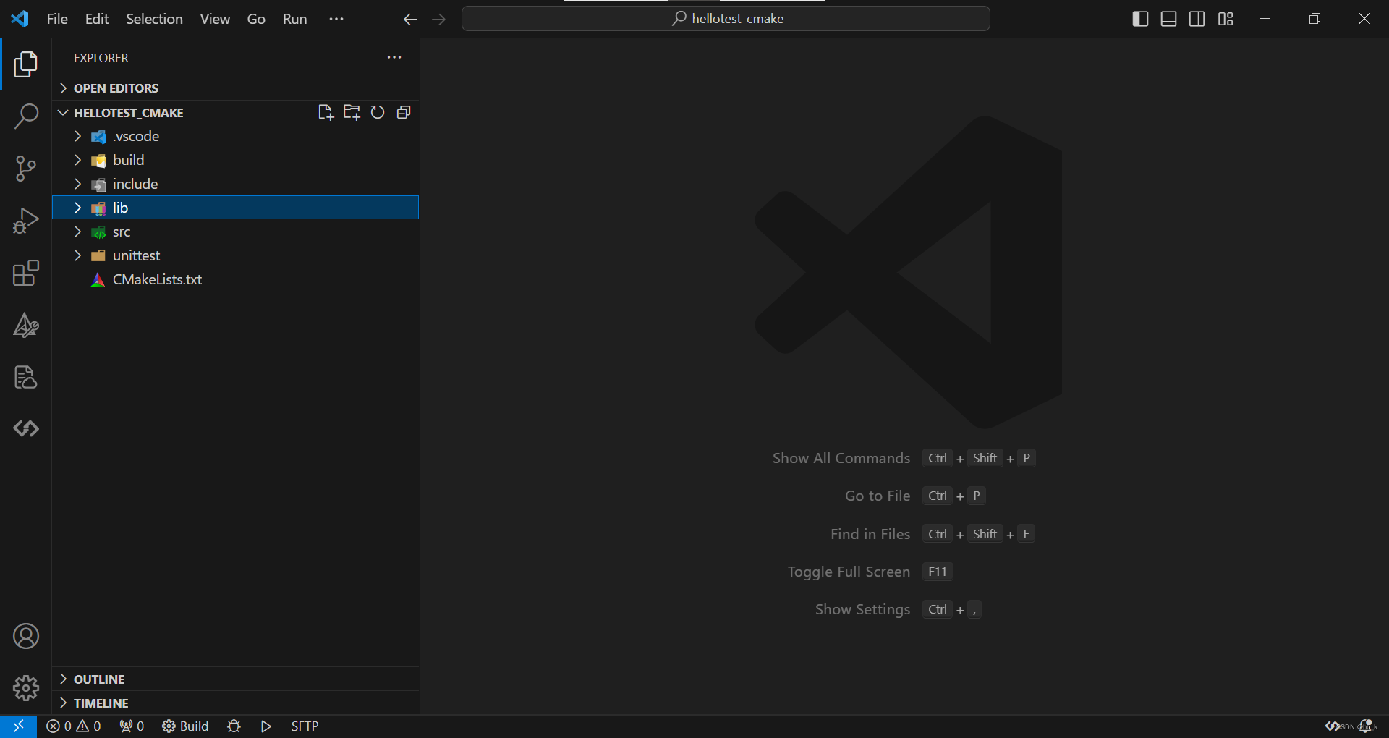The height and width of the screenshot is (738, 1389).
Task: Toggle secondary side bar visibility
Action: coord(1197,19)
